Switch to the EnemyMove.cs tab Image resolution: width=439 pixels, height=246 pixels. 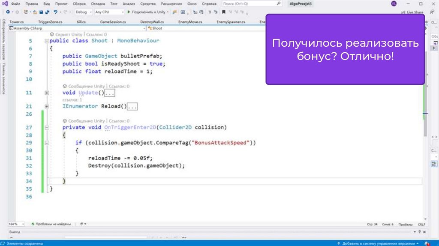click(x=189, y=22)
